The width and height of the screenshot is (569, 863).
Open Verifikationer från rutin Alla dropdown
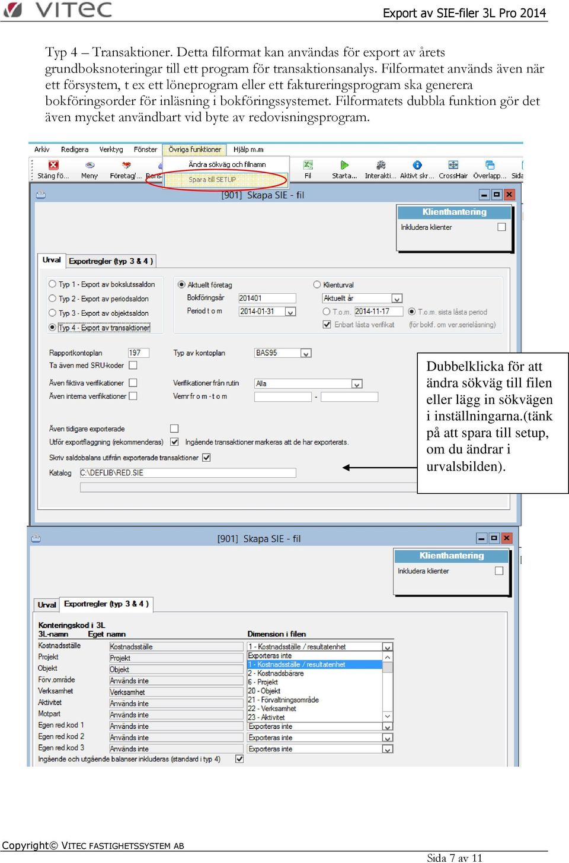click(357, 384)
